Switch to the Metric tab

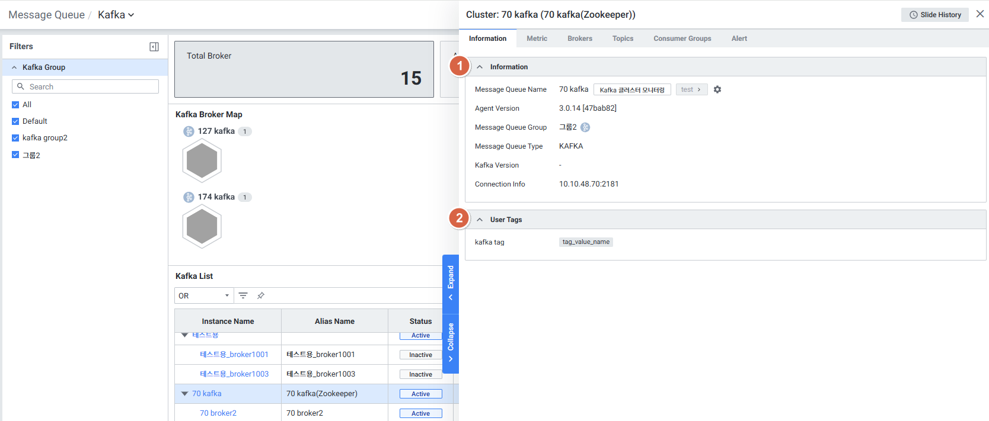click(x=537, y=38)
